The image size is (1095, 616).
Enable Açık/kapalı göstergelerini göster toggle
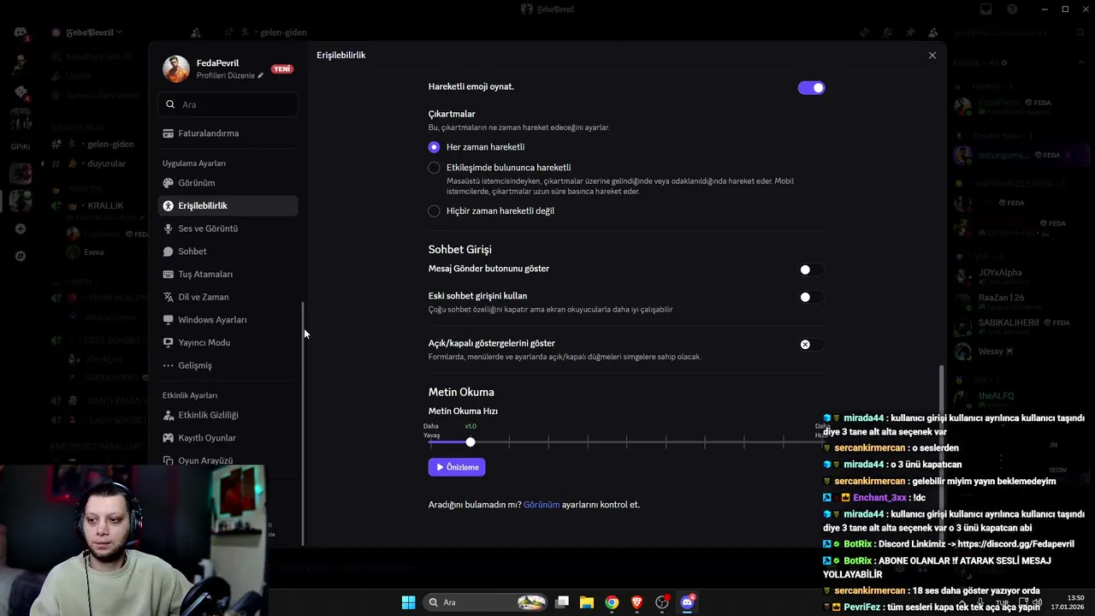click(811, 344)
